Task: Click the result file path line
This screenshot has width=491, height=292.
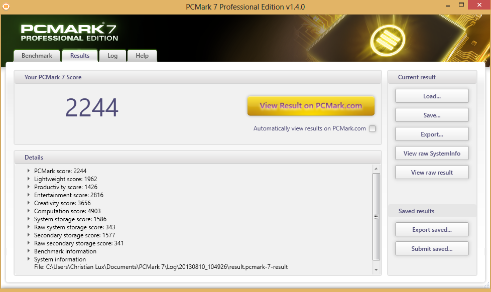Action: pyautogui.click(x=161, y=267)
